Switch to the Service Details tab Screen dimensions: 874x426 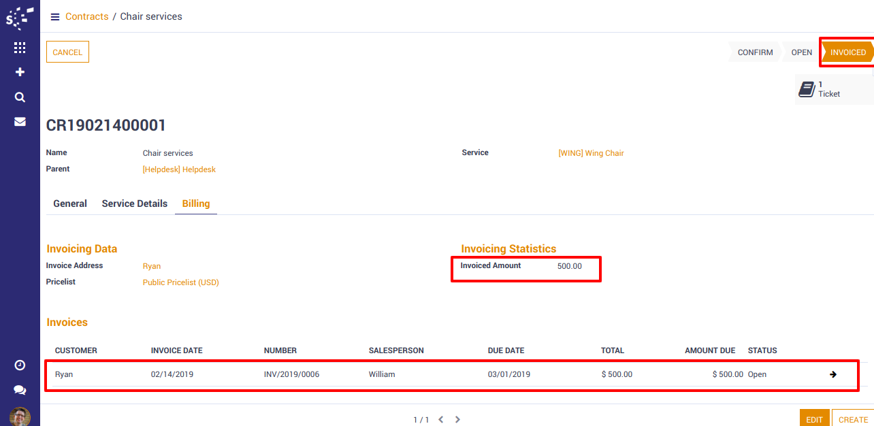(134, 203)
